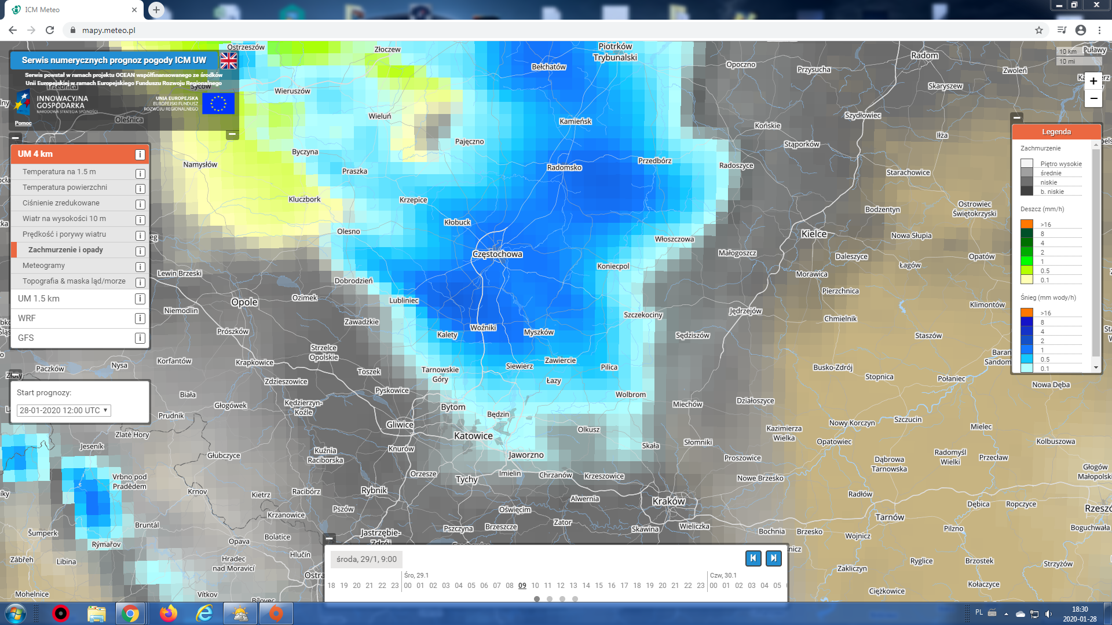Screen dimensions: 1112x625
Task: Minimize the timeline panel
Action: point(329,538)
